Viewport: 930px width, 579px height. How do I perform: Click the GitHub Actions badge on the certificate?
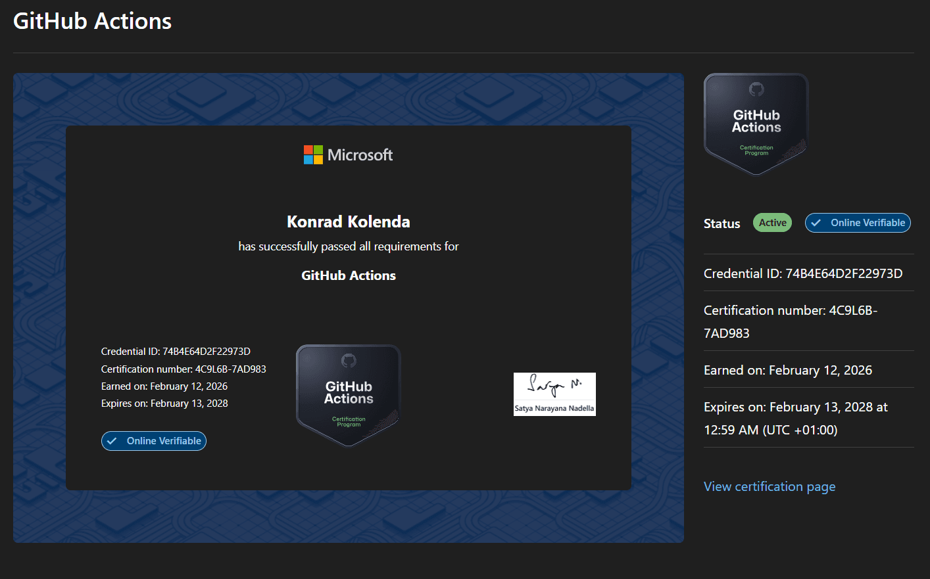coord(349,396)
